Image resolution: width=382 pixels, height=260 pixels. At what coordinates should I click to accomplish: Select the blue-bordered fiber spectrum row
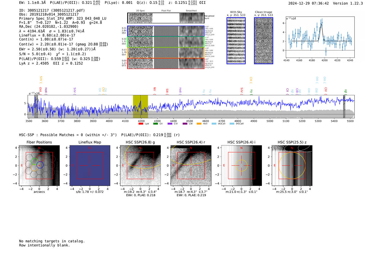click(166, 31)
